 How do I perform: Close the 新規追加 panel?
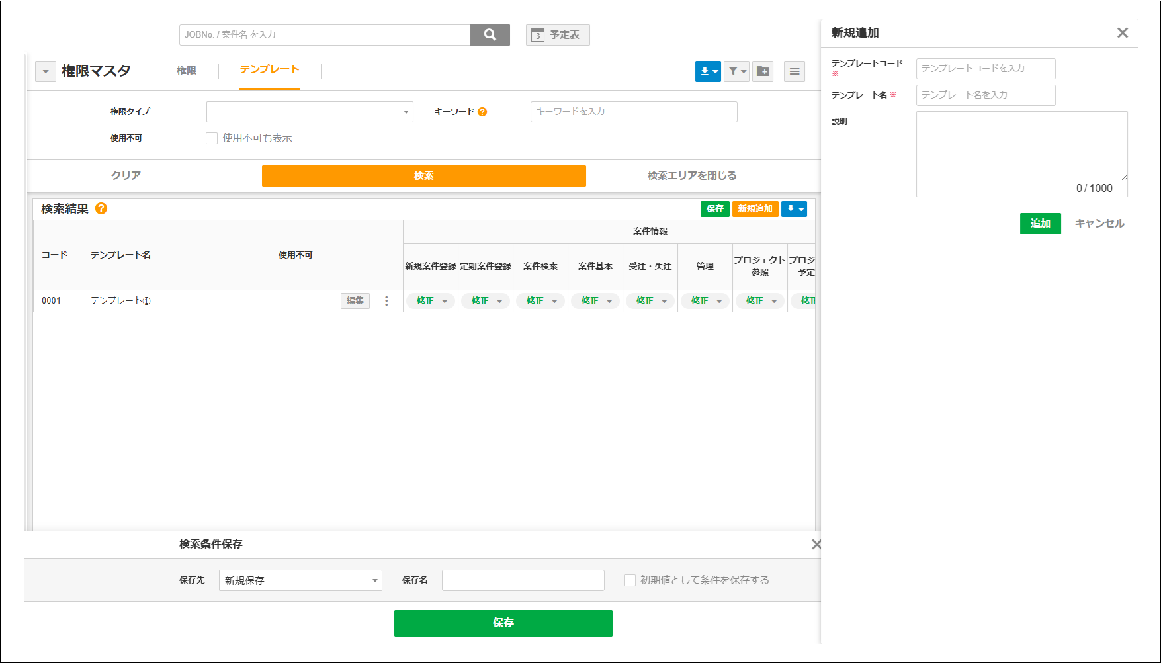pyautogui.click(x=1122, y=33)
